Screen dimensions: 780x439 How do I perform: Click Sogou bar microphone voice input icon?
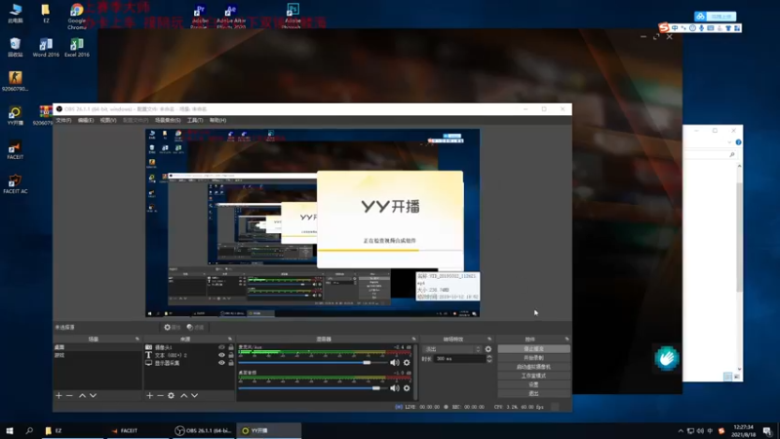[x=701, y=28]
